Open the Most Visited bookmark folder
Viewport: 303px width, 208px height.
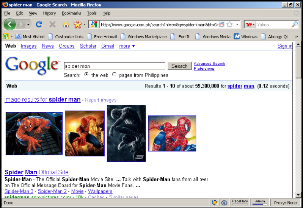(30, 36)
